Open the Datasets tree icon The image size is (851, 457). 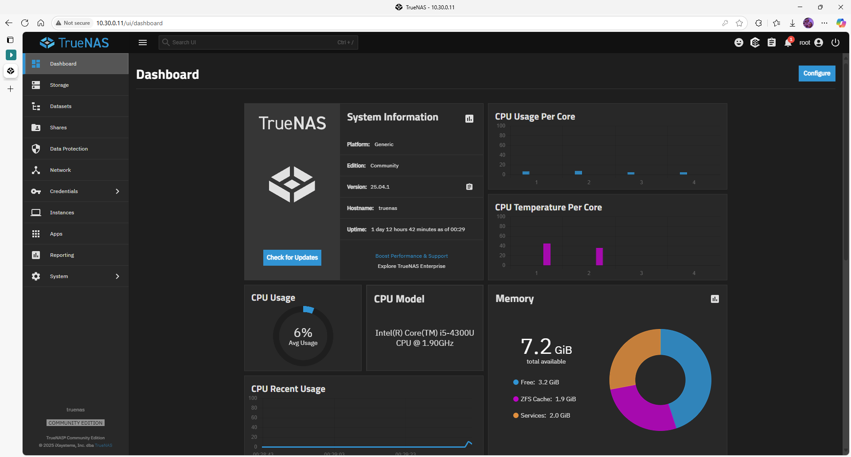coord(36,106)
